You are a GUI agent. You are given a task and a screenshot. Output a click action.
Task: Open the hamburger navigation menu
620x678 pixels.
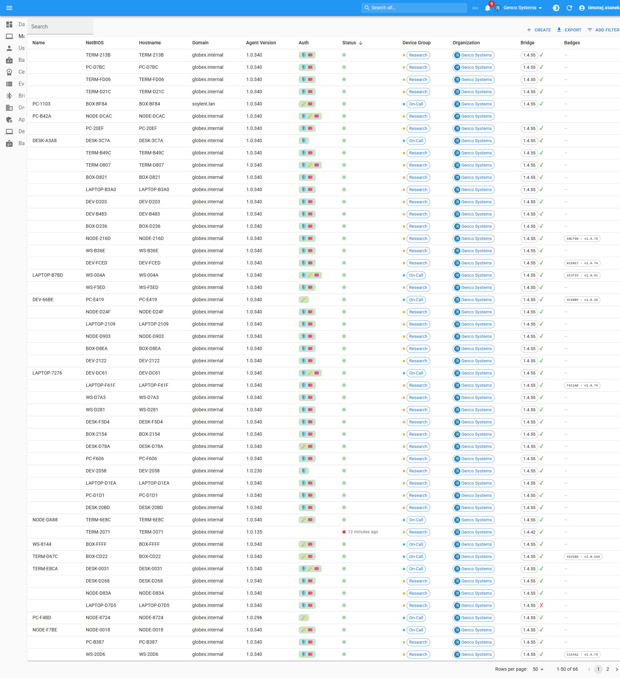[x=9, y=8]
